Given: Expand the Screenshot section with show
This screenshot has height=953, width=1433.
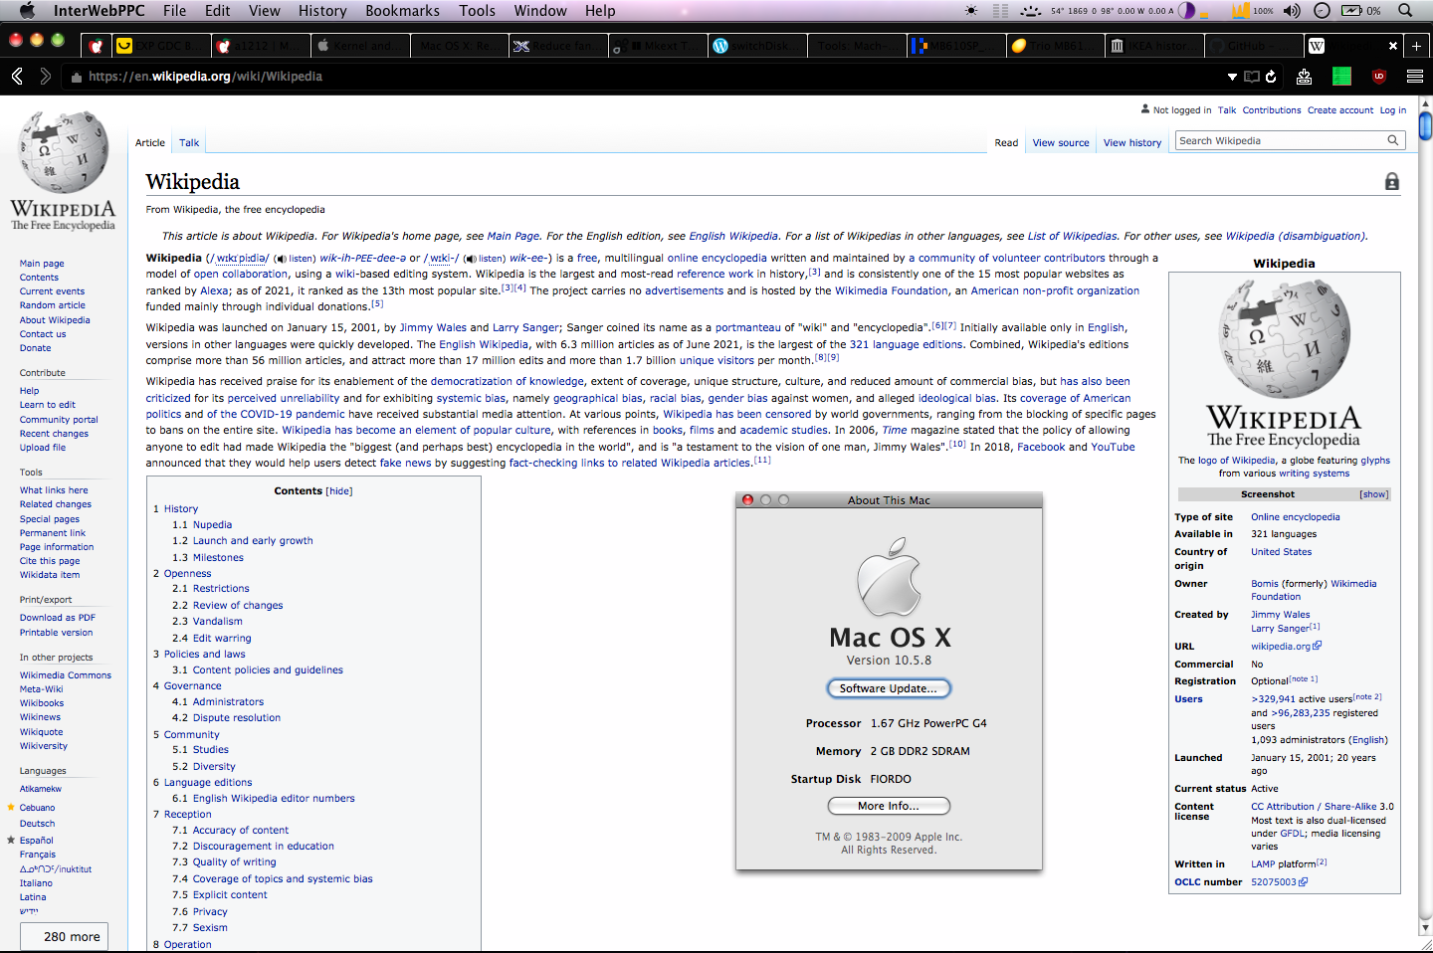Looking at the screenshot, I should (x=1373, y=494).
